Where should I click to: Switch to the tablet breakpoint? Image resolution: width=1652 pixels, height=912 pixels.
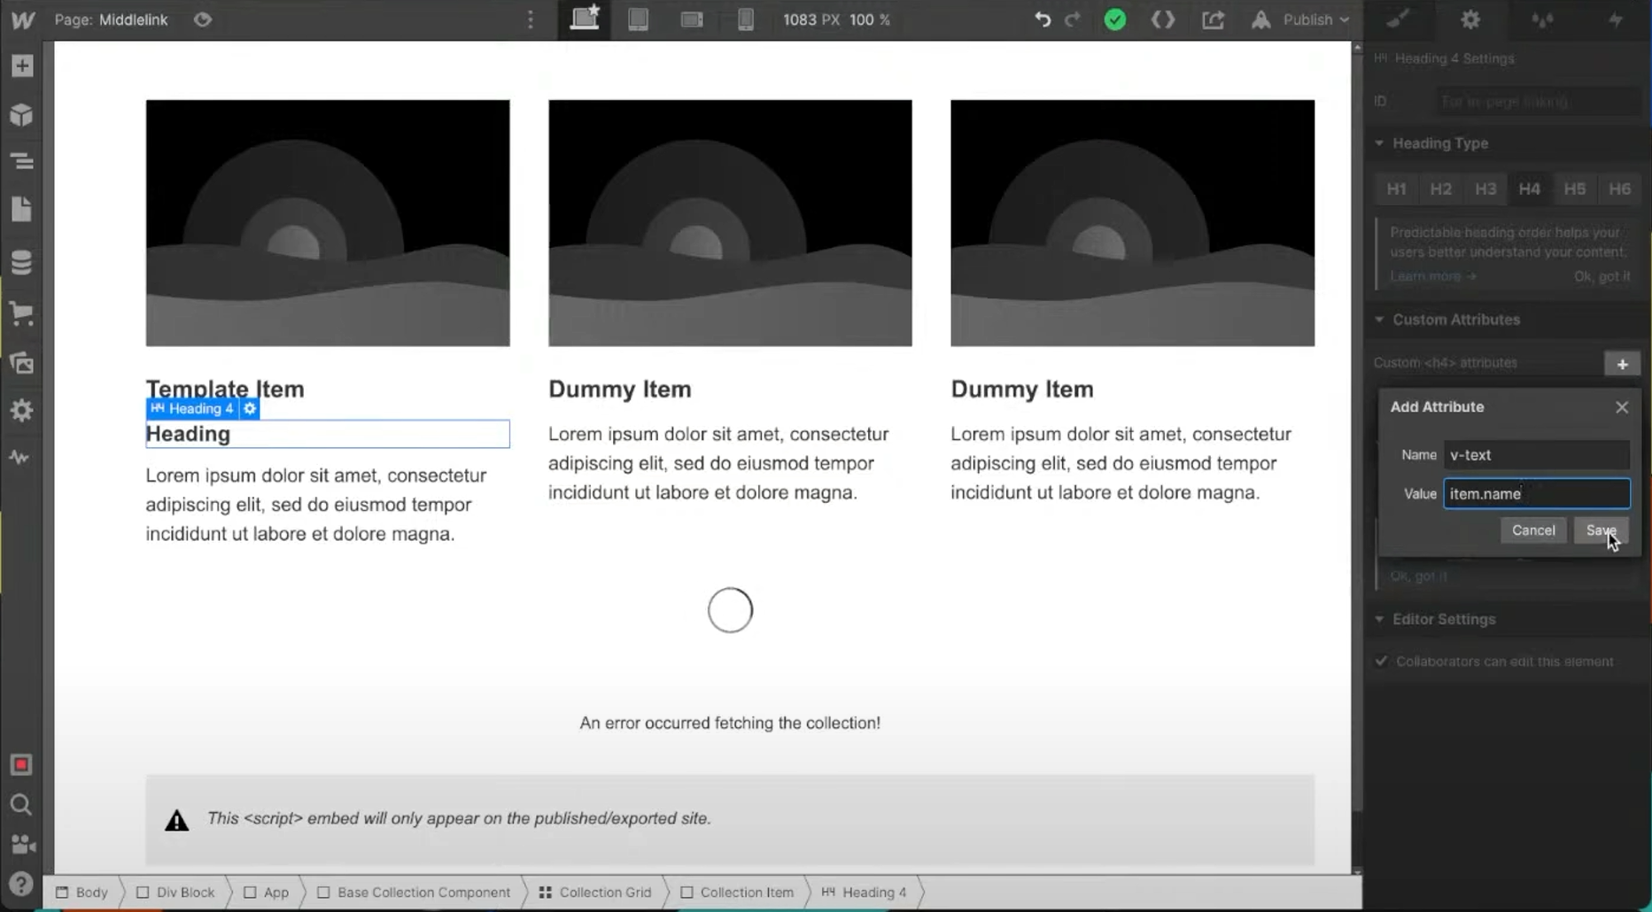point(638,19)
